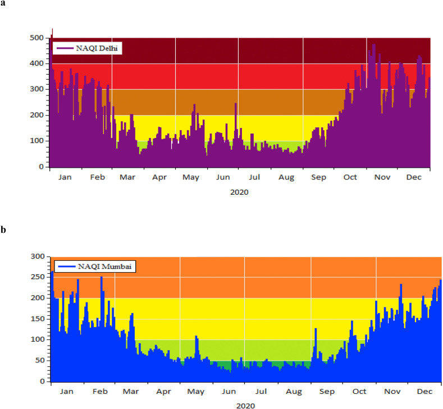Click the 50 tick on Mumbai y-axis
This screenshot has height=409, width=443.
(x=40, y=360)
